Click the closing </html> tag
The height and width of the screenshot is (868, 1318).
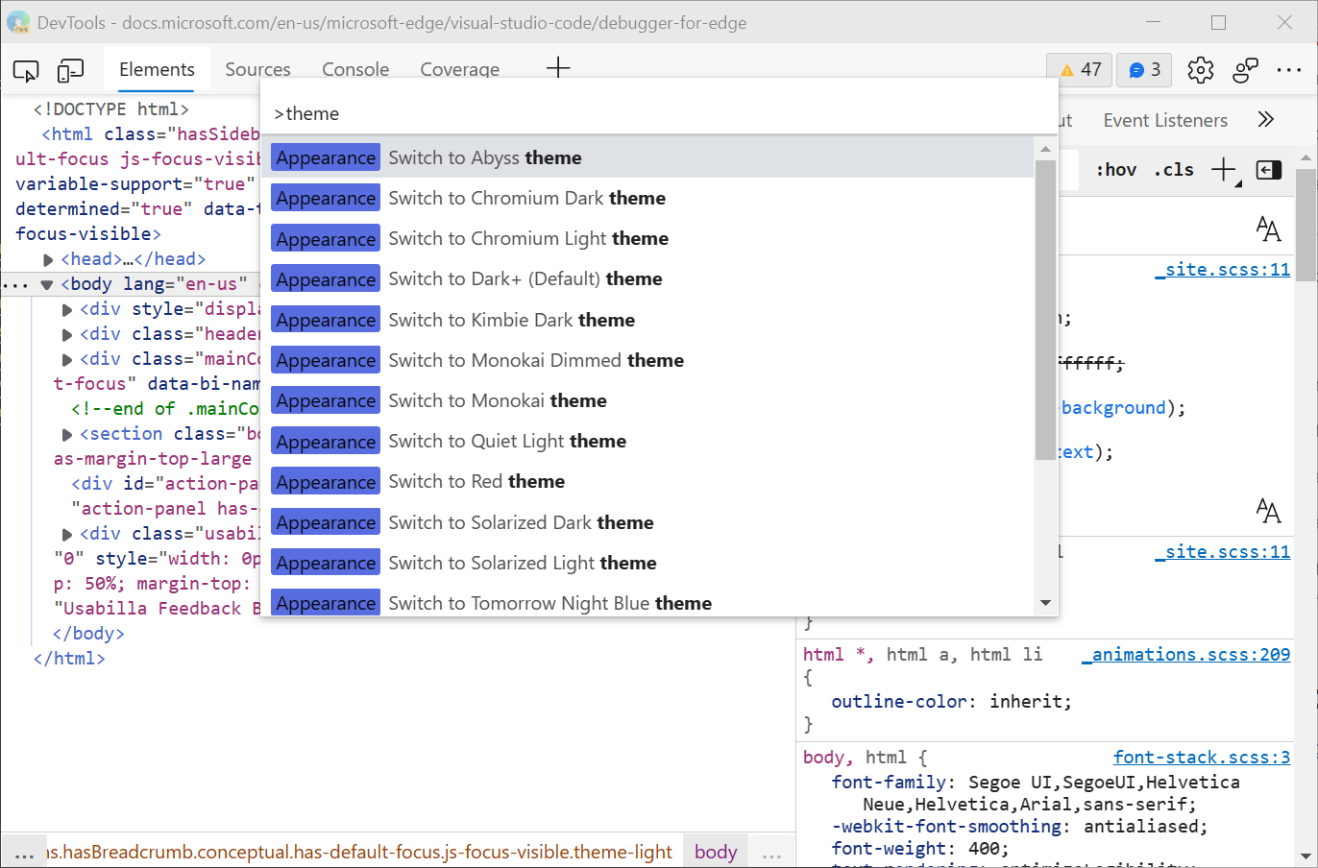pos(69,659)
